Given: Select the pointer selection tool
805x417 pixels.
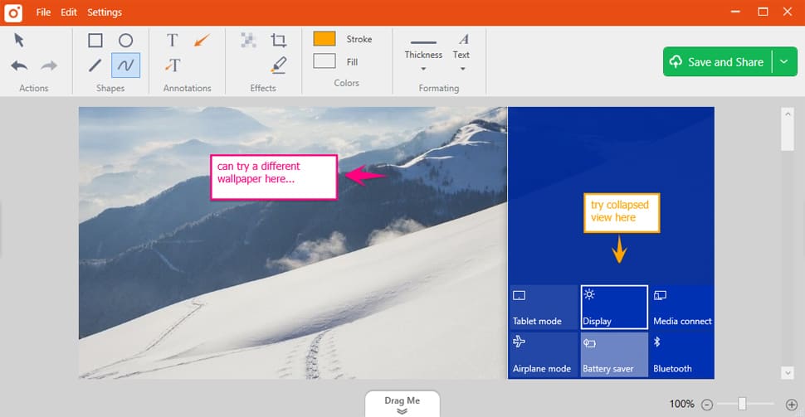Looking at the screenshot, I should (x=20, y=40).
